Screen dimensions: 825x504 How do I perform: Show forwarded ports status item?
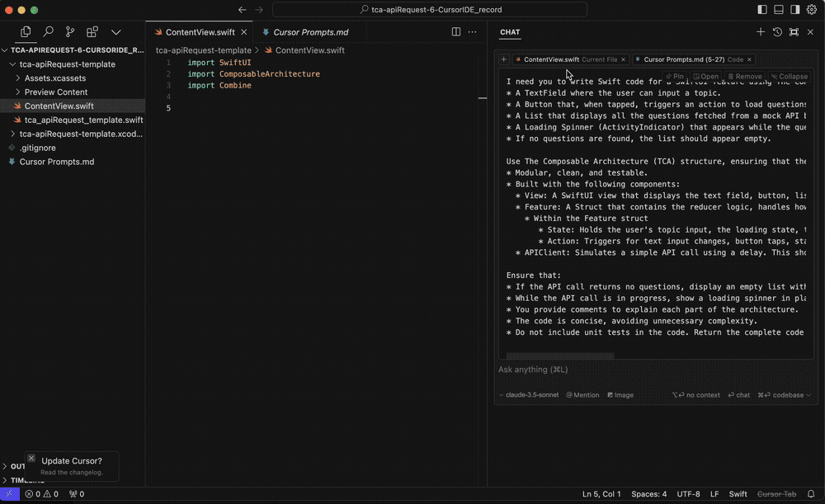click(x=76, y=494)
